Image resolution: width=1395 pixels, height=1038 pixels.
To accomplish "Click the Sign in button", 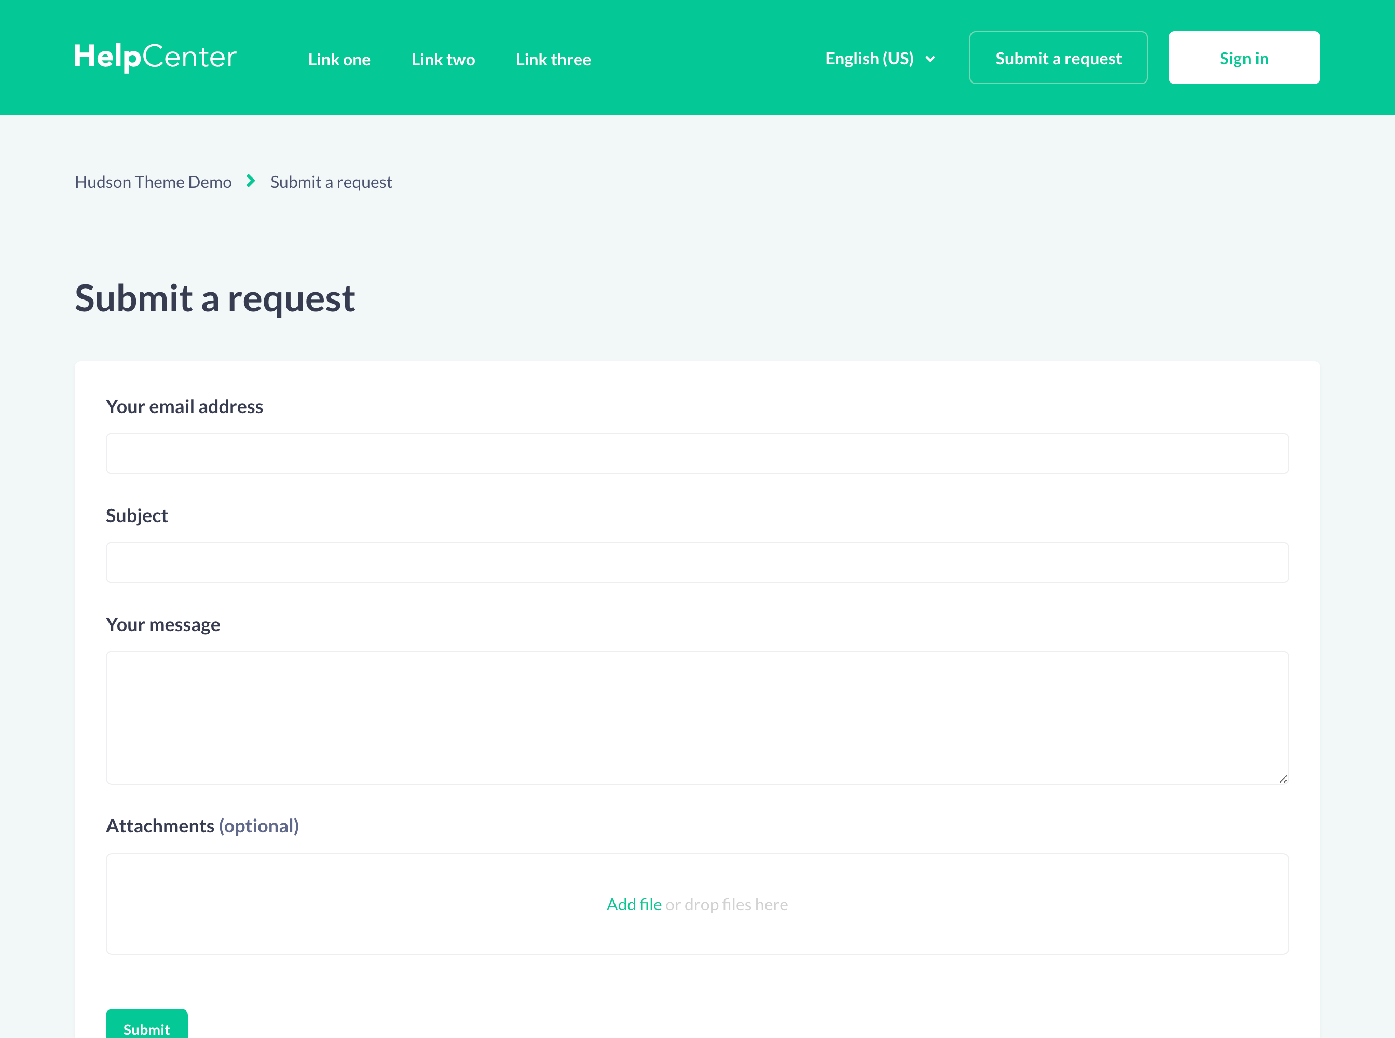I will tap(1243, 58).
